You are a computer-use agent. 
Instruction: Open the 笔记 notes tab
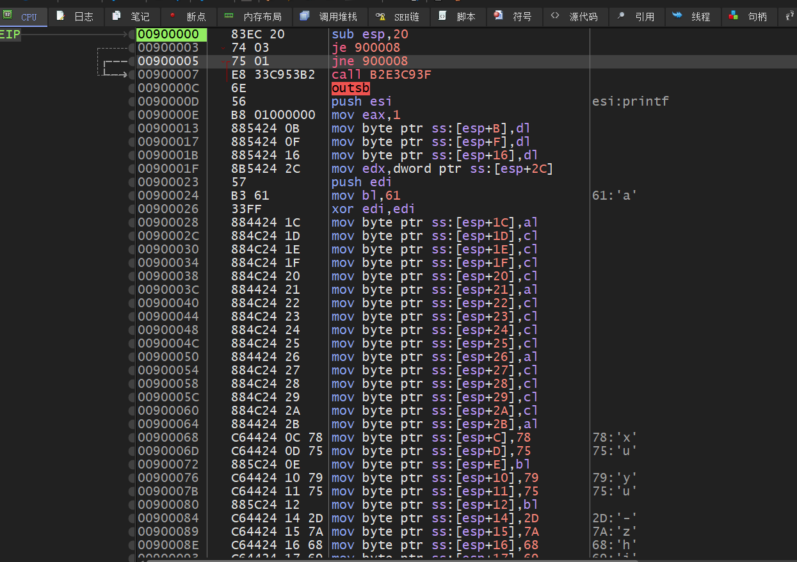(x=131, y=17)
